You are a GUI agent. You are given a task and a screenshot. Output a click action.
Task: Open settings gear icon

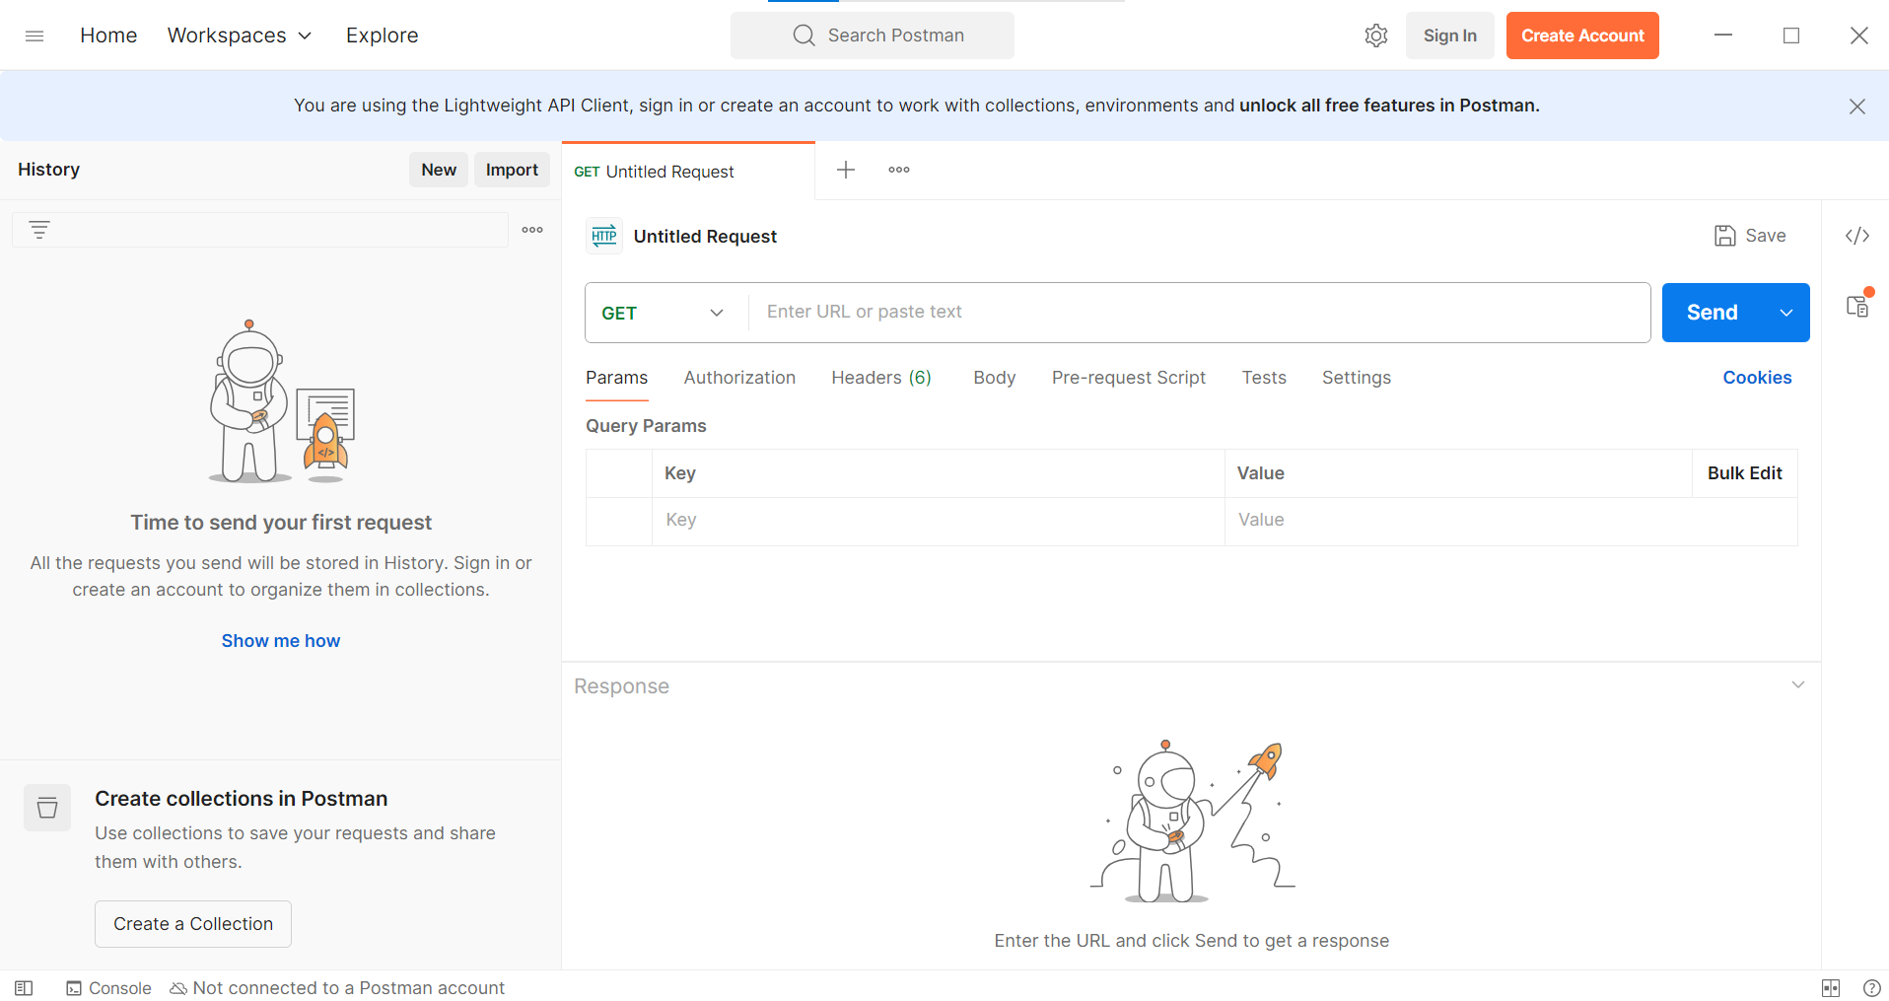coord(1376,36)
